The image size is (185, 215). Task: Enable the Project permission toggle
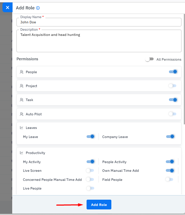point(172,86)
